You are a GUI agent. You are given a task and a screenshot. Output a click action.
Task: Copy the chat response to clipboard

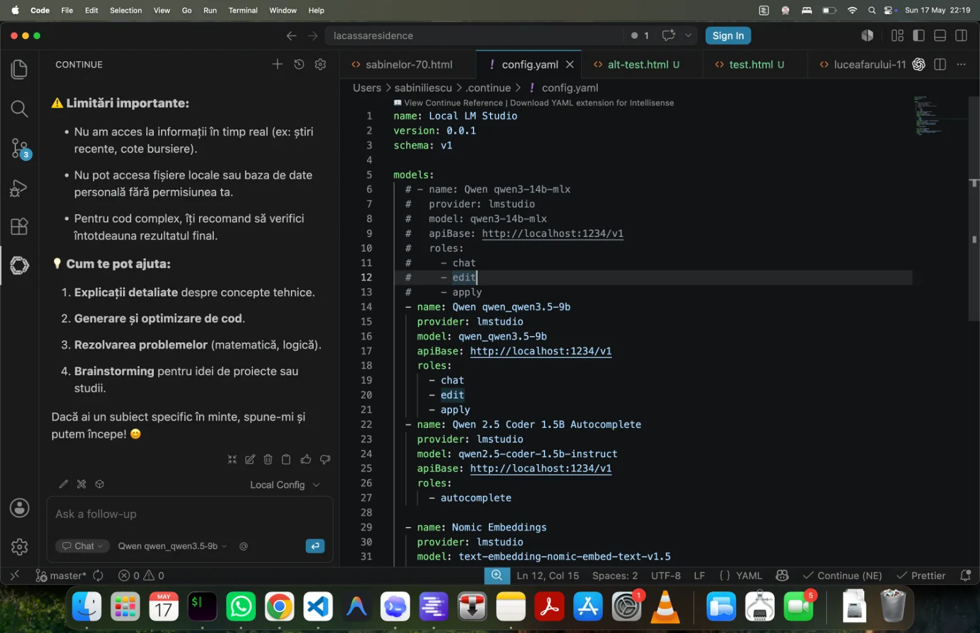(286, 459)
